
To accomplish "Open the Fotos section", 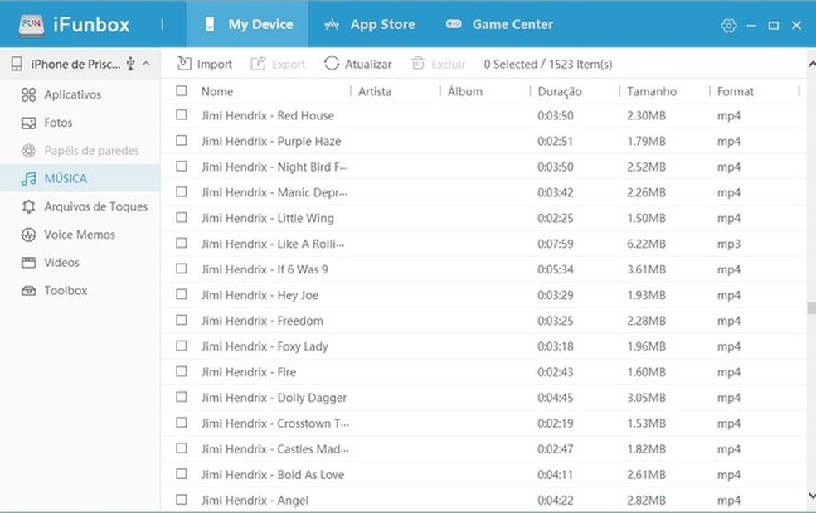I will point(80,123).
